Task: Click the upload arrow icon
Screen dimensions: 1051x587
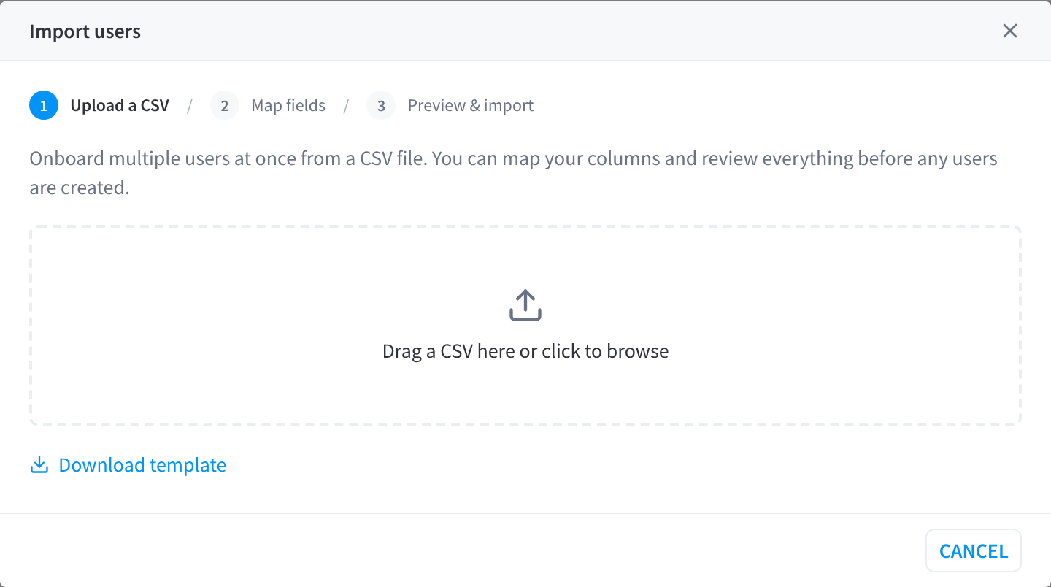Action: 525,305
